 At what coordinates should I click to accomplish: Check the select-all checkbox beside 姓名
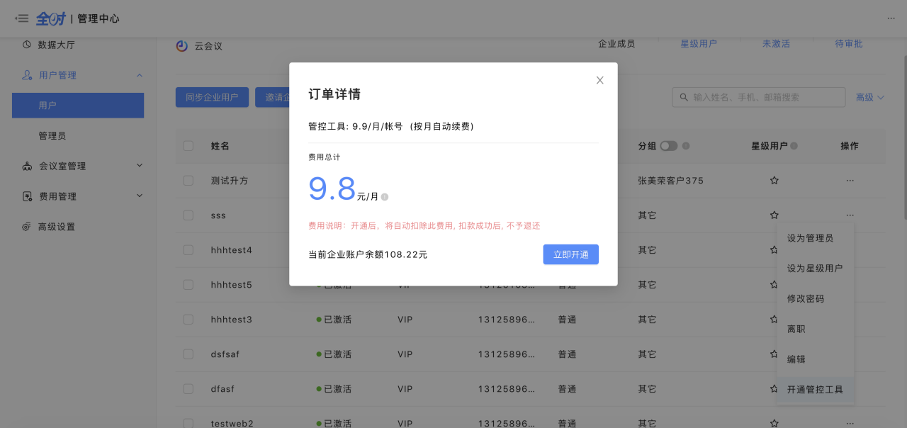pos(188,146)
